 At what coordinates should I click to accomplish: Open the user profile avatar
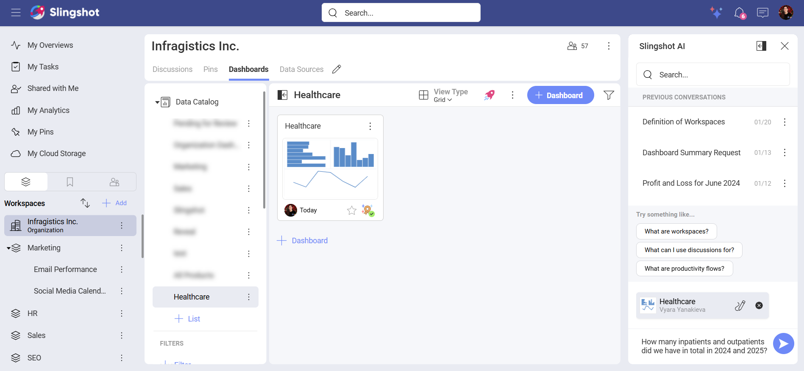(x=786, y=13)
